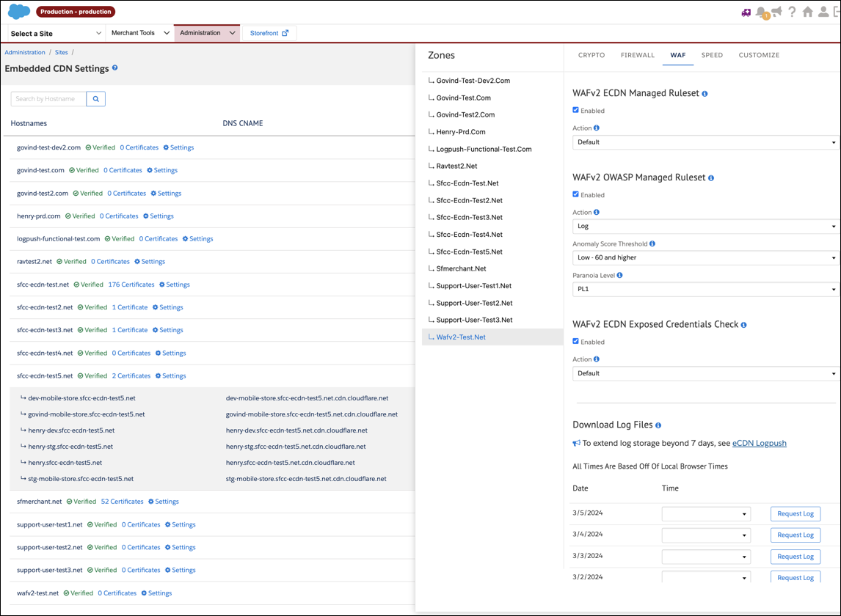Viewport: 841px width, 616px height.
Task: Open Paranoia Level dropdown showing PL1
Action: pos(705,289)
